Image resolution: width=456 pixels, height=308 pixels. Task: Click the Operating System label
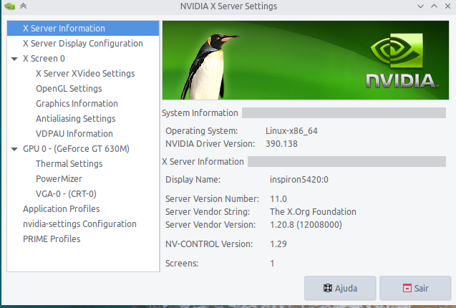point(202,131)
